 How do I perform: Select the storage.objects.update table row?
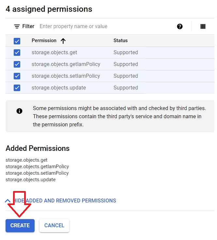110,88
